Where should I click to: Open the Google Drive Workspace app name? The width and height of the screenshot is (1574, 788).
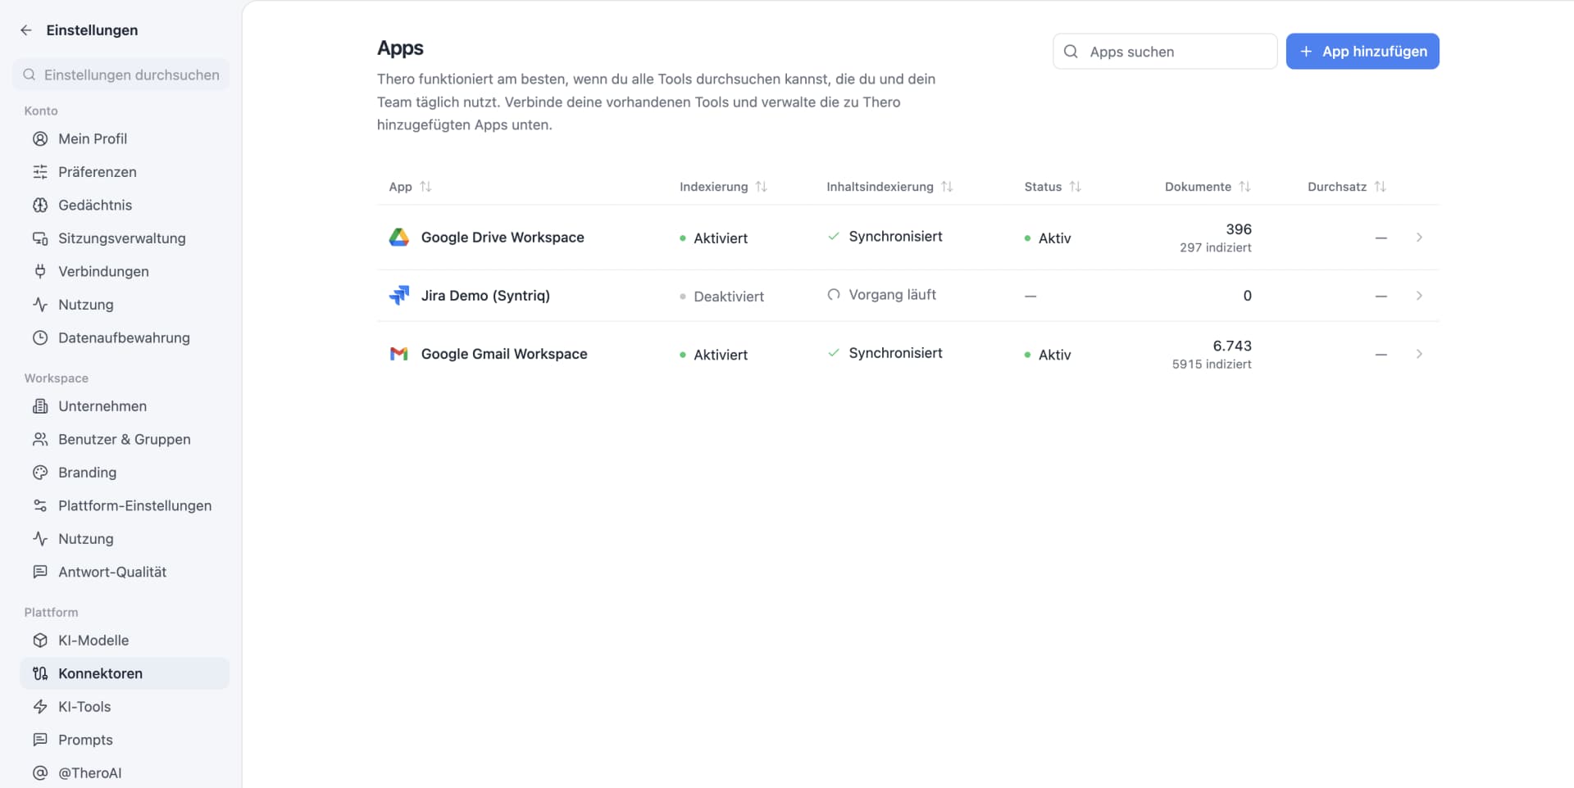[x=503, y=238]
